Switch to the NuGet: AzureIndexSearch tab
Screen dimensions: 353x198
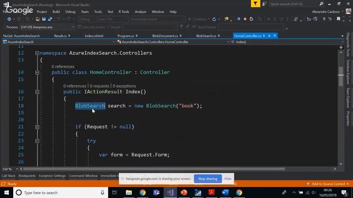(22, 36)
